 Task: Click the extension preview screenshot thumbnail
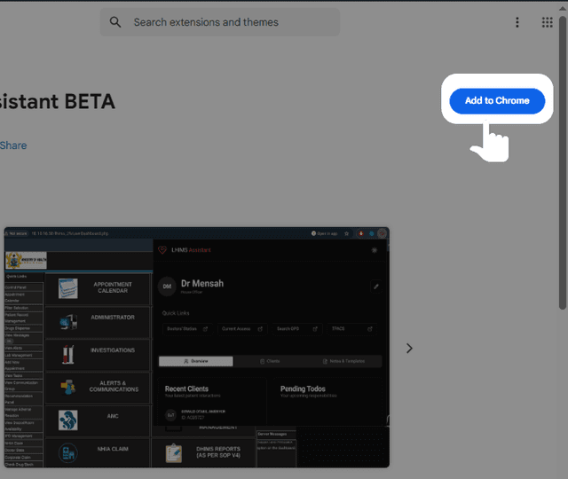coord(196,348)
